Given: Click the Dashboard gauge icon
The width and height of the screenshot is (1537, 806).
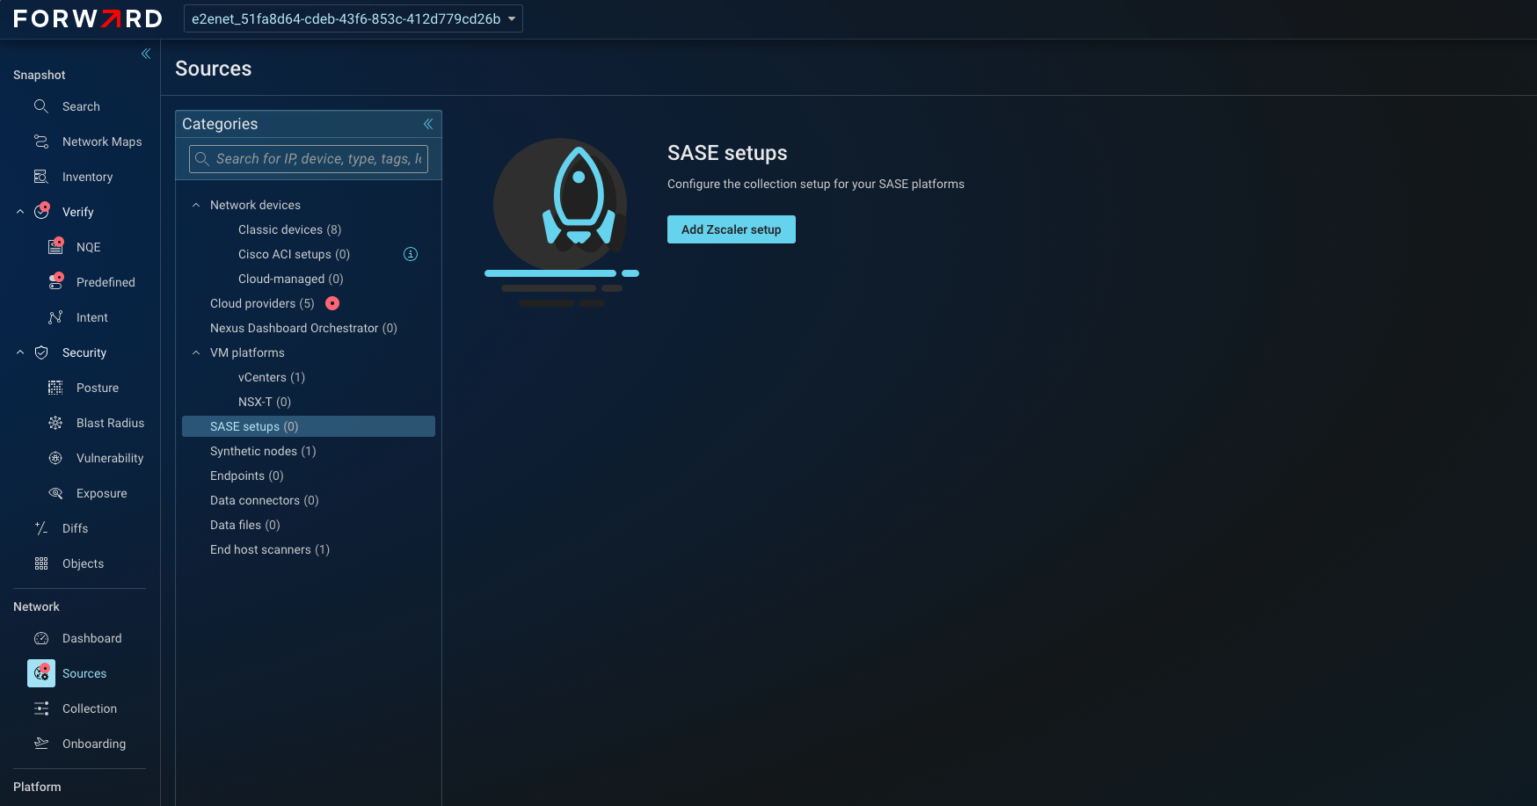Looking at the screenshot, I should point(41,638).
